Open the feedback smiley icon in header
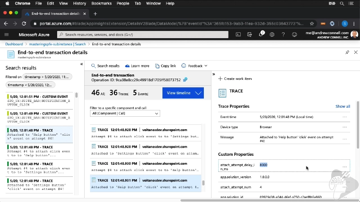360x202 pixels. (294, 35)
